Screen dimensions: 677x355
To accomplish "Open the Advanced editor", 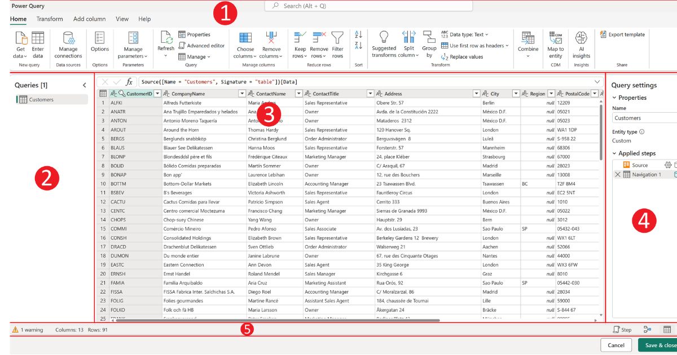I will (201, 46).
